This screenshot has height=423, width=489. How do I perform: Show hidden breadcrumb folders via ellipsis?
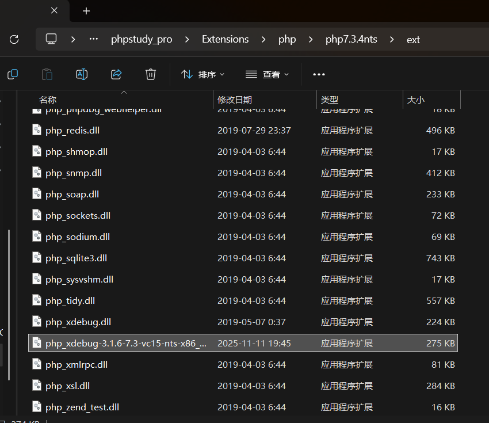click(94, 39)
